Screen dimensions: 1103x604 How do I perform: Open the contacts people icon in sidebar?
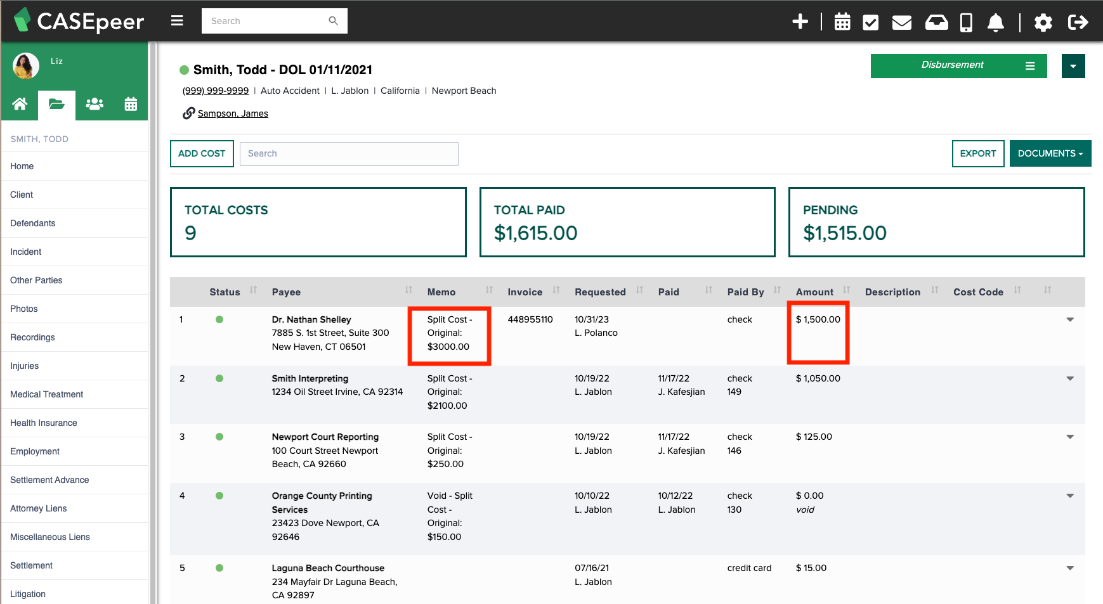pos(95,104)
